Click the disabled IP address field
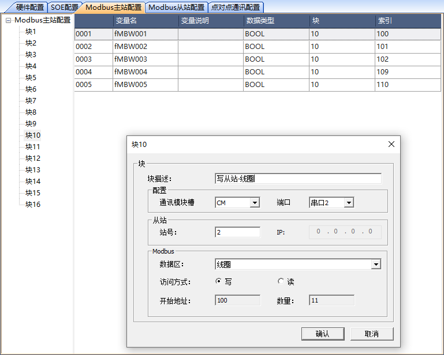 [x=345, y=232]
